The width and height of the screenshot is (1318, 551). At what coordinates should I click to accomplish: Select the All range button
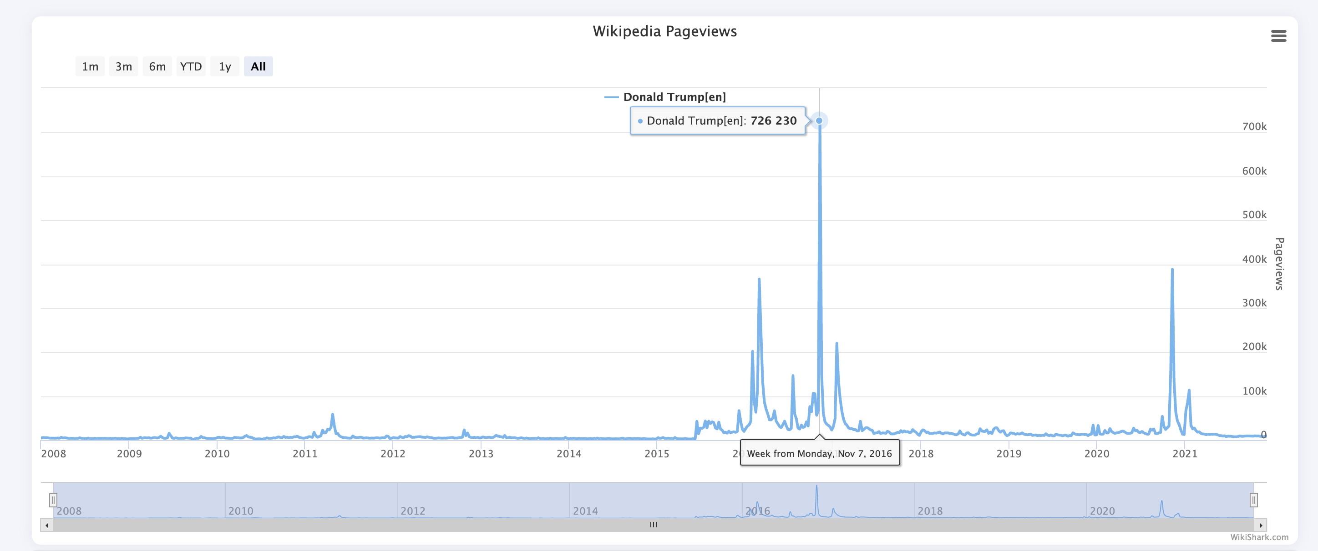tap(259, 66)
